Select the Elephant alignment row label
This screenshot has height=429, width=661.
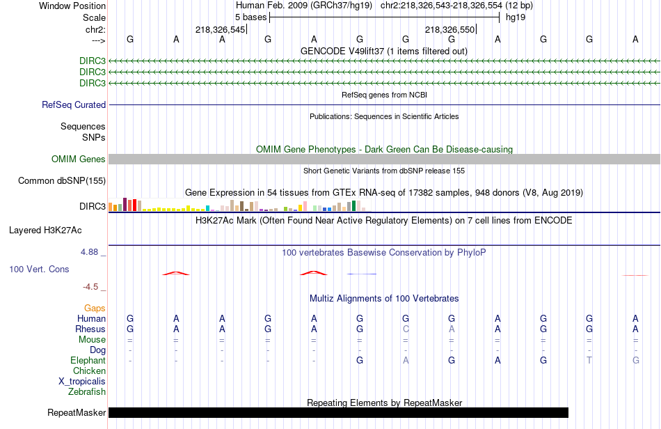[88, 360]
